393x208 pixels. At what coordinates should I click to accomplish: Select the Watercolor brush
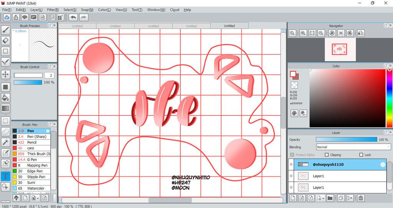[x=31, y=188]
